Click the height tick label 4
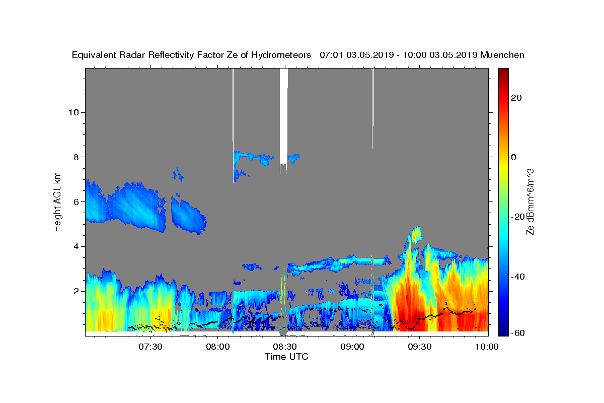Screen dimensions: 604x403 pos(75,246)
